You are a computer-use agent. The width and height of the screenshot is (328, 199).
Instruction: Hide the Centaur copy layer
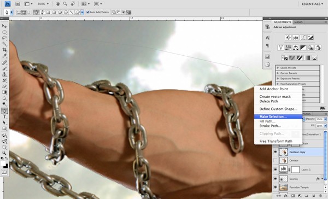point(276,152)
